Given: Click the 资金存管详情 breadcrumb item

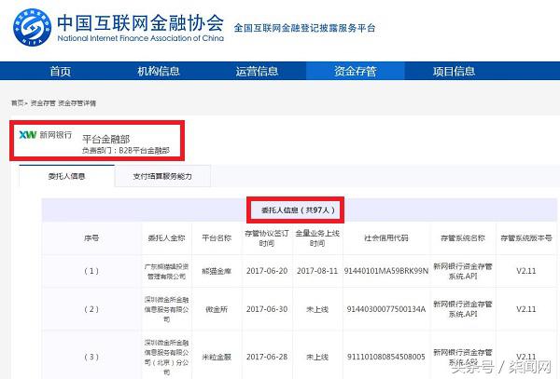Looking at the screenshot, I should click(77, 103).
